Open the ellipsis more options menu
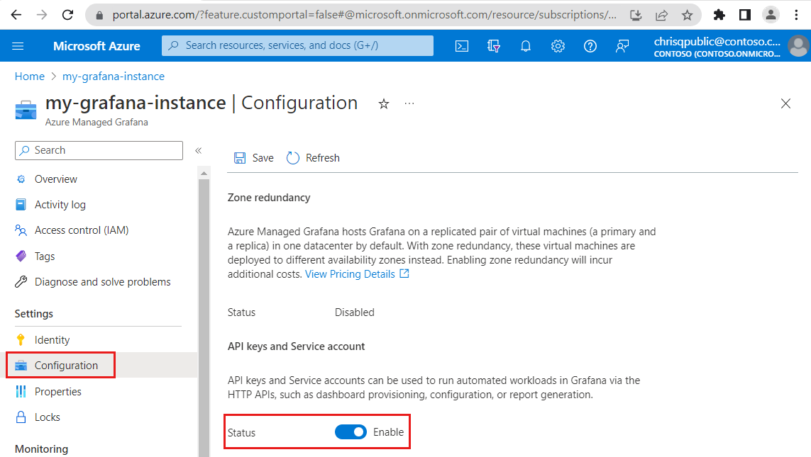 point(409,103)
